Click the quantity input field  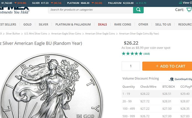(131, 66)
